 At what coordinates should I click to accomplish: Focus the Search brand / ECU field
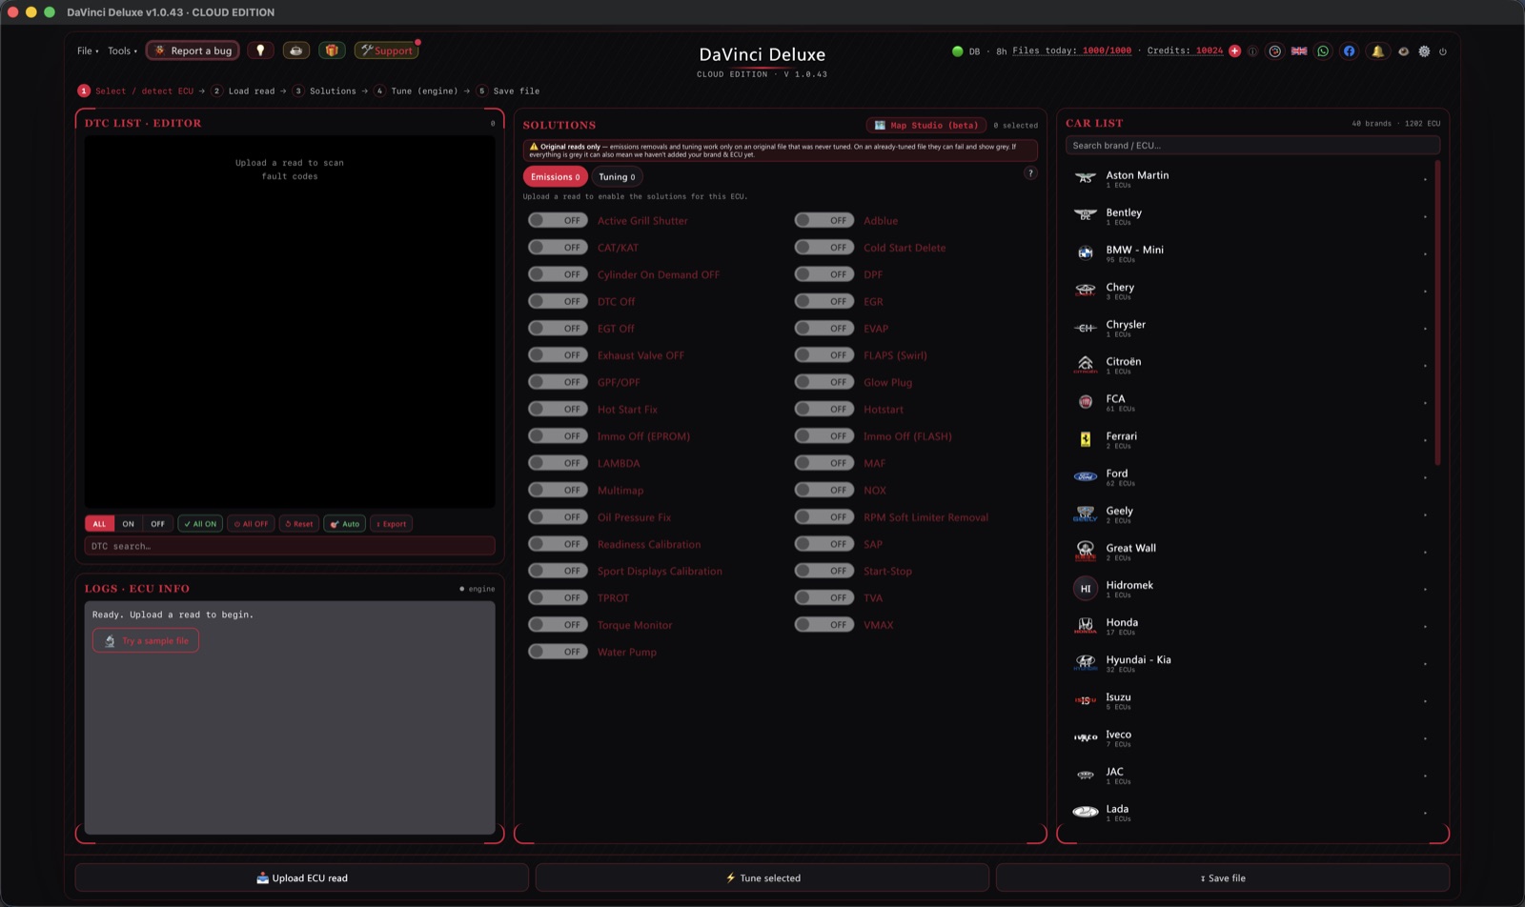(x=1252, y=146)
